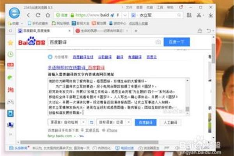Click the 人工翻译 button
The height and width of the screenshot is (156, 234).
pos(170,122)
